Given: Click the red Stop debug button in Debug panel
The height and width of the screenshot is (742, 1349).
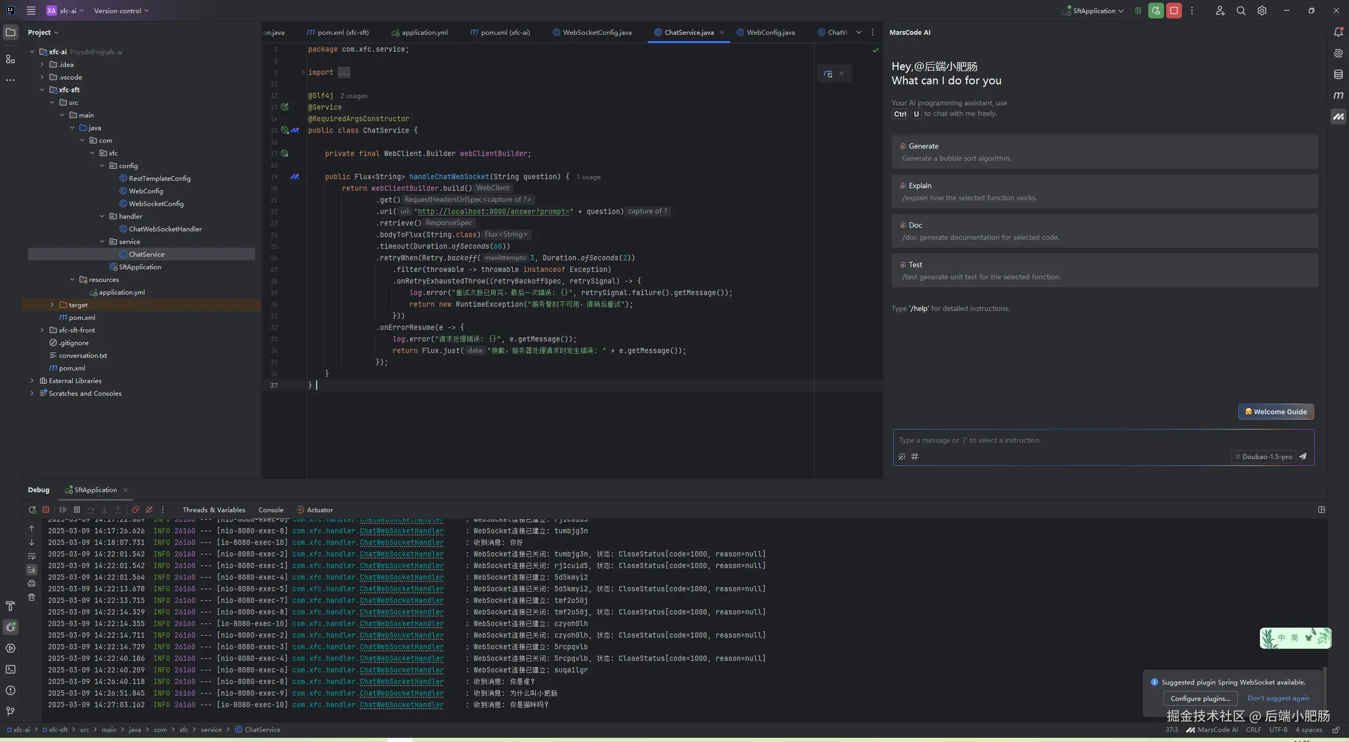Looking at the screenshot, I should 46,510.
